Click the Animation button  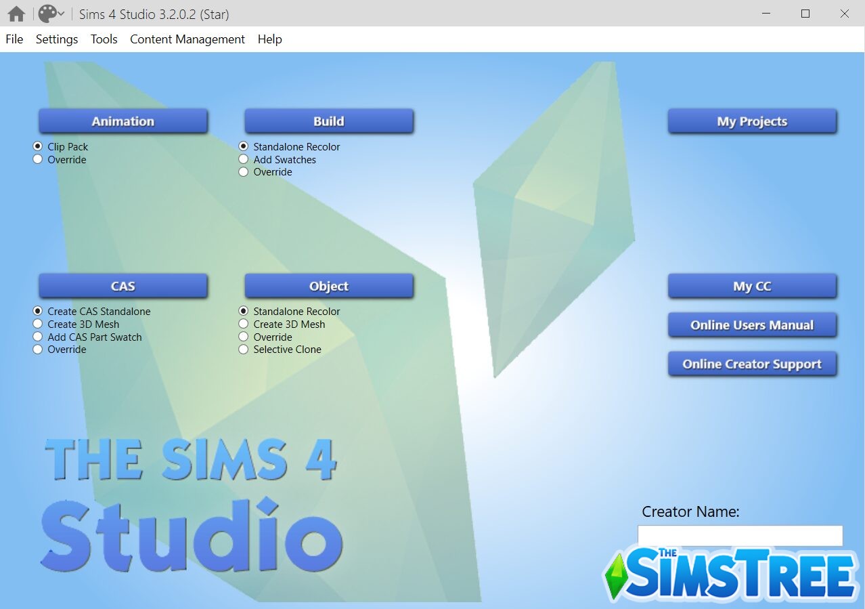tap(123, 121)
